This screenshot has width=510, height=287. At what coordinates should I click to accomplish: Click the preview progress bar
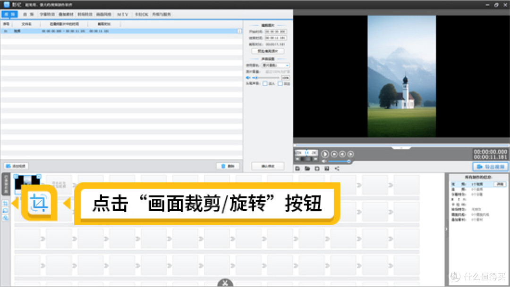pos(401,145)
